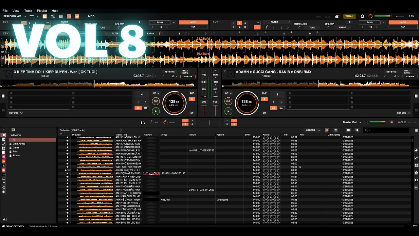Toggle deck 2 master tempo MT
This screenshot has height=236, width=419.
264,113
